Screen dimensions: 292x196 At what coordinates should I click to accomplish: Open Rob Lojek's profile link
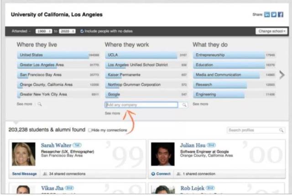193,188
